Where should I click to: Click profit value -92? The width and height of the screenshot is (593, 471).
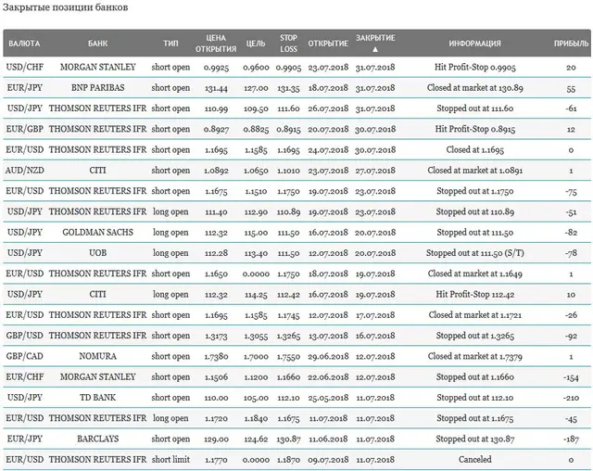[x=571, y=336]
